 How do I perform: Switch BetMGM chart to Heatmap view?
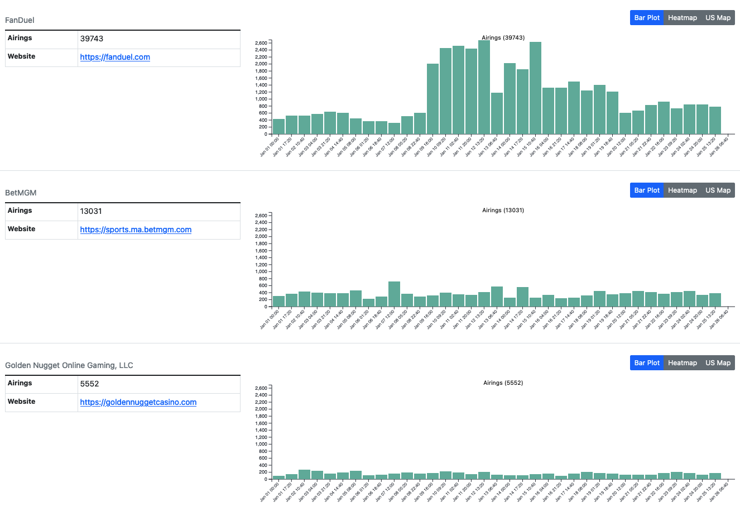coord(682,190)
